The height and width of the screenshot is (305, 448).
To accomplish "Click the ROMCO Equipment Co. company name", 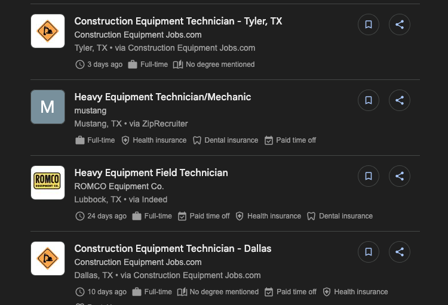I will tap(119, 186).
